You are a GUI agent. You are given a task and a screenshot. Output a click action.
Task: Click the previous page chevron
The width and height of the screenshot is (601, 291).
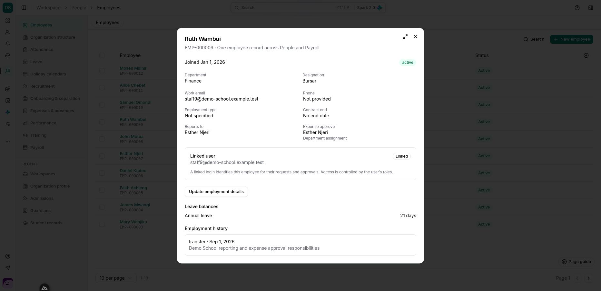click(x=577, y=278)
